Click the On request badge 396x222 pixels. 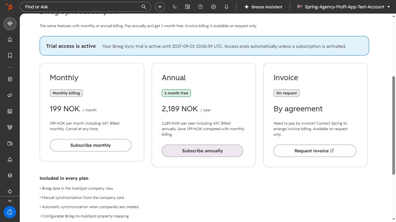click(286, 93)
